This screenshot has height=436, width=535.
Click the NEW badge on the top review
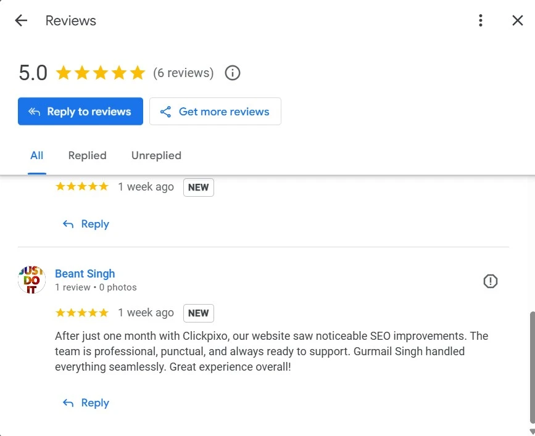(x=199, y=187)
